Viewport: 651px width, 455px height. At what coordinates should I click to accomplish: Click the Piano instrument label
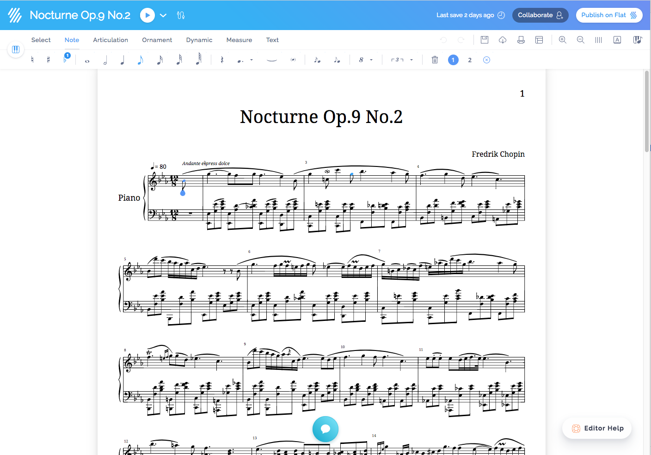[129, 198]
